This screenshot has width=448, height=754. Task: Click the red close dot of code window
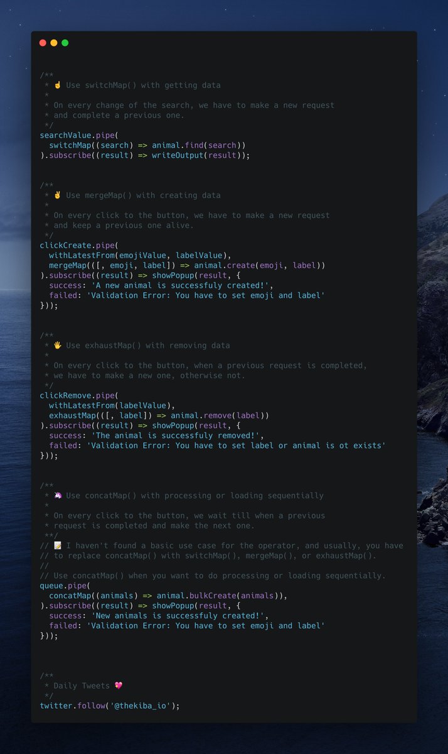(43, 43)
